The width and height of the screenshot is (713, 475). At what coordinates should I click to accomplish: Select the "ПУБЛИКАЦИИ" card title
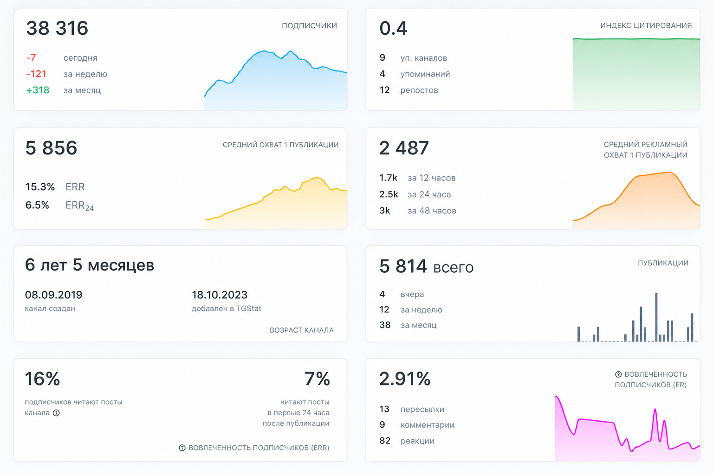[663, 263]
